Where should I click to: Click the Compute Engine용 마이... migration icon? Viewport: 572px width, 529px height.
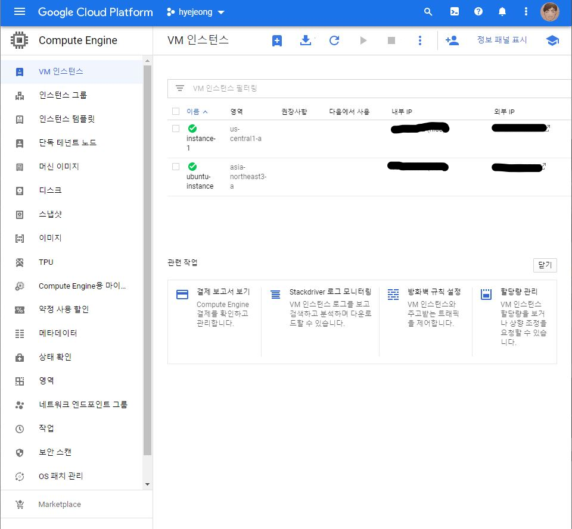tap(20, 286)
